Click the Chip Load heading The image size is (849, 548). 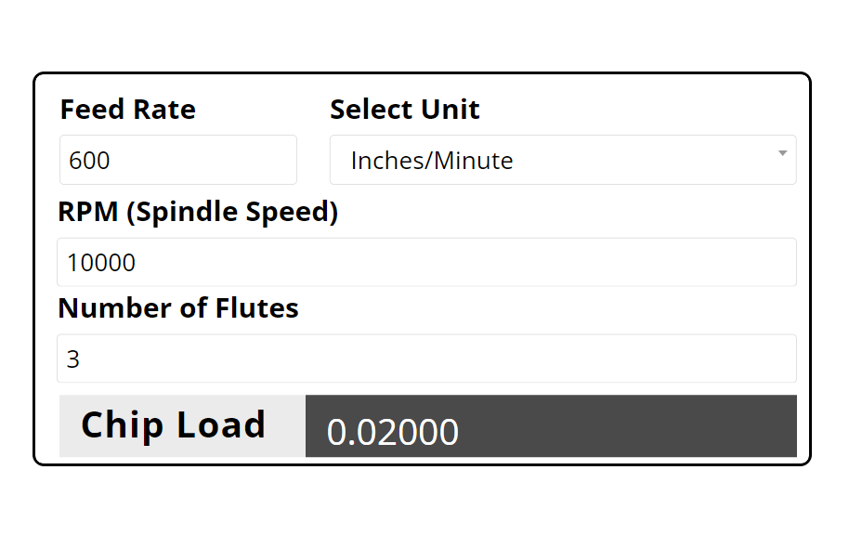pos(173,424)
